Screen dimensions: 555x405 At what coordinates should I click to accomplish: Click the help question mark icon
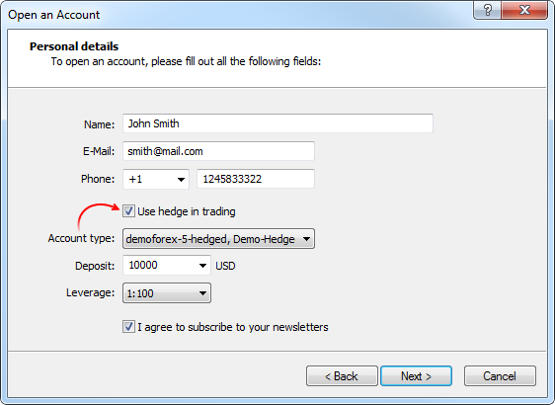[487, 10]
